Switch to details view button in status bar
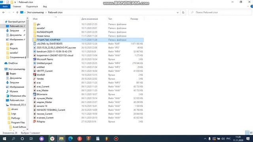This screenshot has height=142, width=253. [247, 133]
